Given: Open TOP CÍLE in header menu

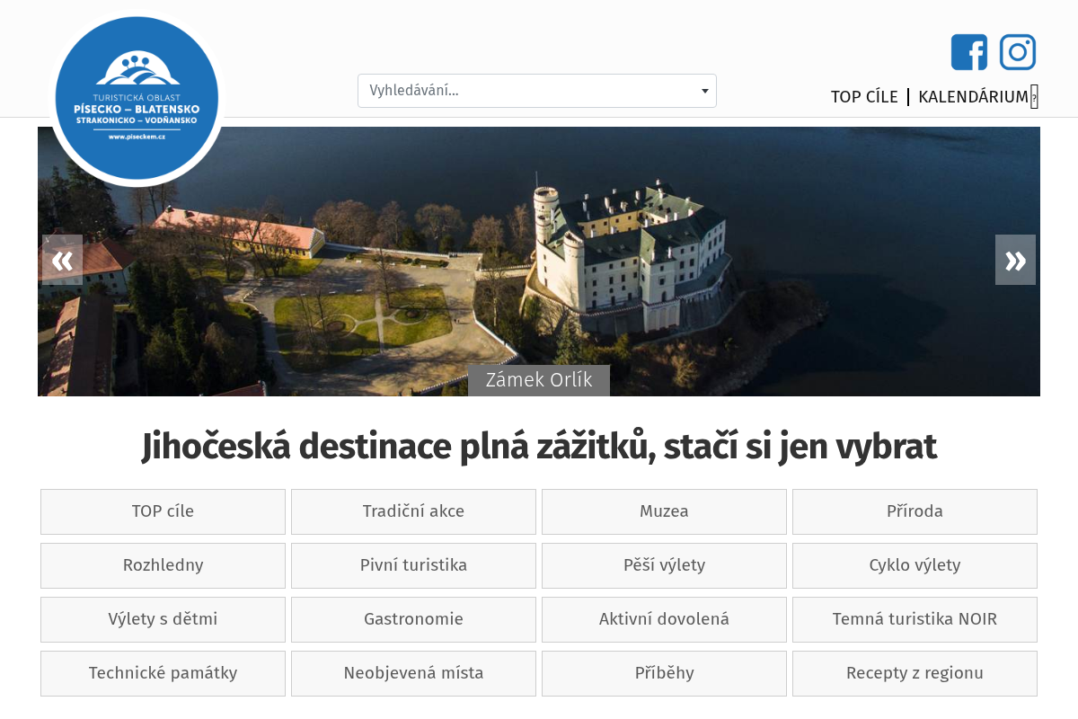Looking at the screenshot, I should pyautogui.click(x=864, y=97).
